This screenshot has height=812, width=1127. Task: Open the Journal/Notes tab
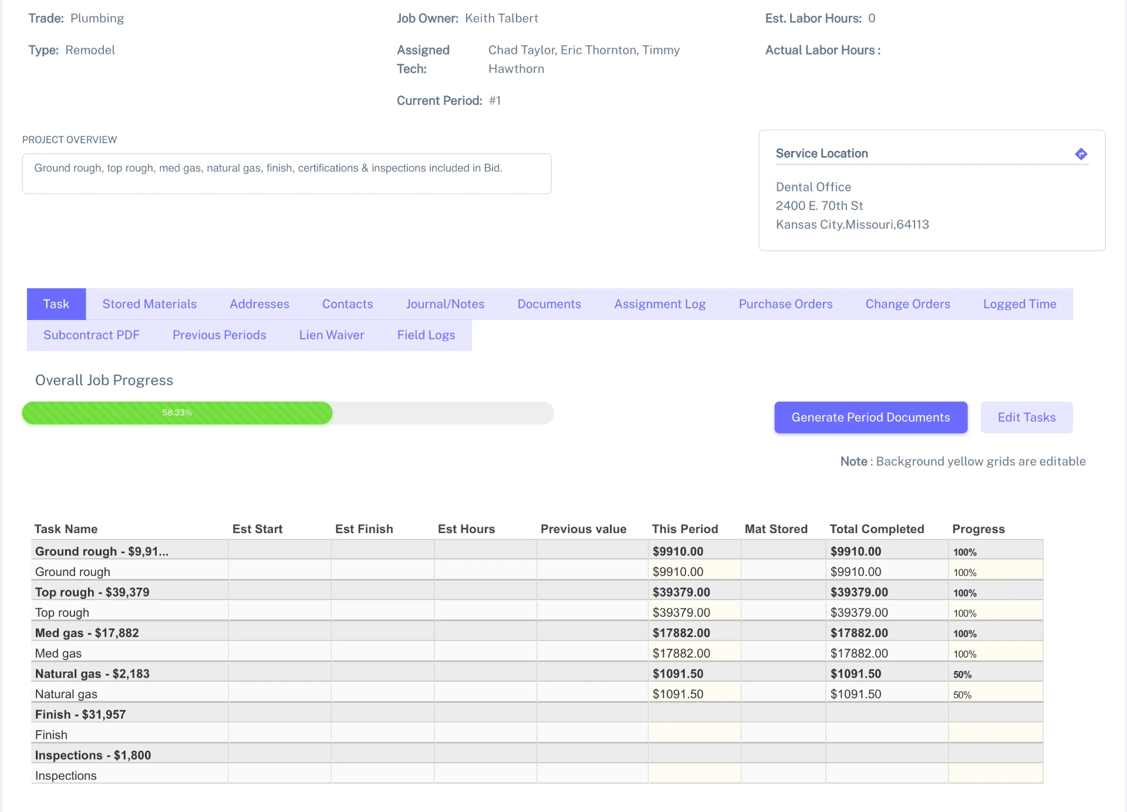(x=445, y=304)
